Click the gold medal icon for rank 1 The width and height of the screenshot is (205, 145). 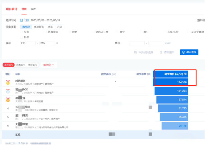(8, 82)
